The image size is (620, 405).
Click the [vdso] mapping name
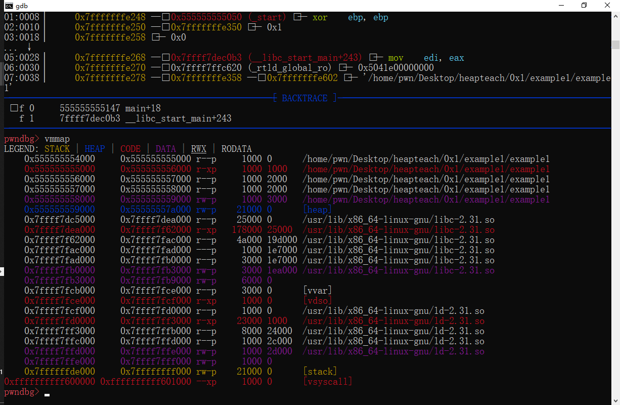click(x=318, y=301)
